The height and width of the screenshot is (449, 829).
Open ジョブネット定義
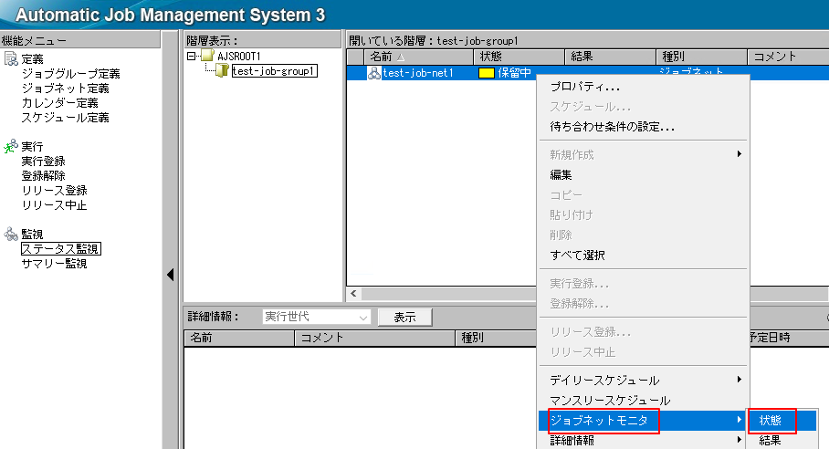point(65,89)
